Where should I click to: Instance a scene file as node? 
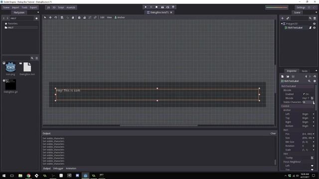tap(288, 18)
